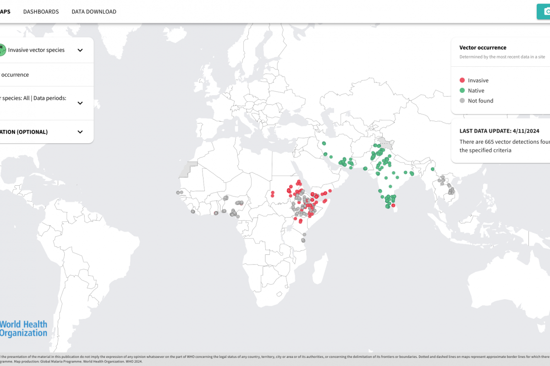Click the Vector occurrence legend title
The image size is (550, 366).
point(483,48)
